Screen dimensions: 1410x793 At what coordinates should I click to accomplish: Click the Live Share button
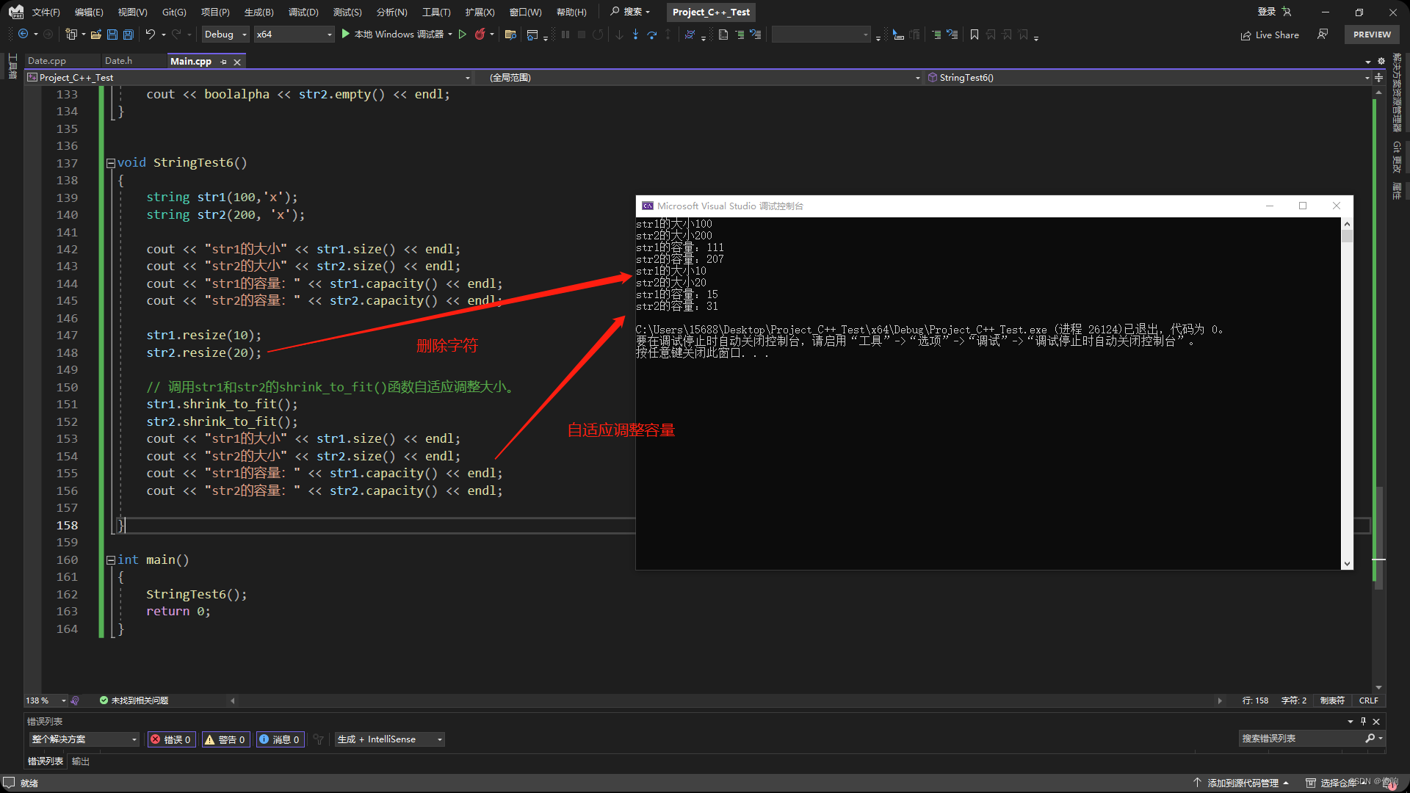click(1270, 35)
